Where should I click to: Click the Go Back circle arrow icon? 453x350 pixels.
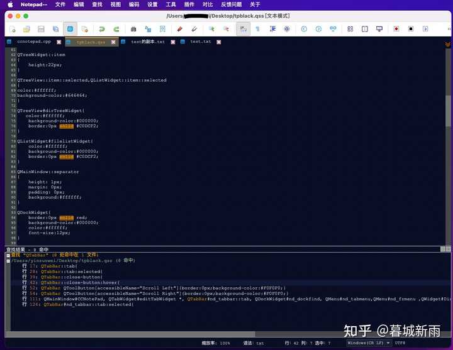(x=304, y=29)
